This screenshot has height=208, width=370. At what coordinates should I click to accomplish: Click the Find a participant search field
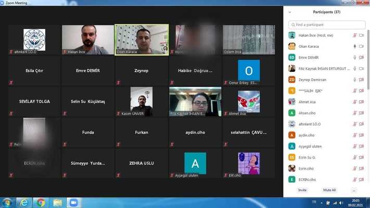(x=327, y=25)
